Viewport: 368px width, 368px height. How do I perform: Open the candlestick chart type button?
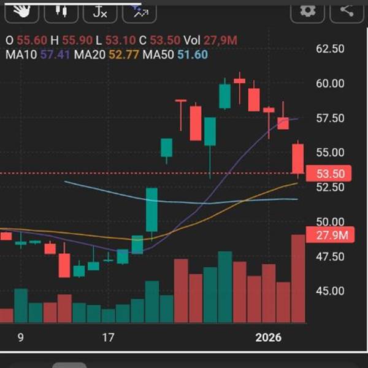pos(61,13)
